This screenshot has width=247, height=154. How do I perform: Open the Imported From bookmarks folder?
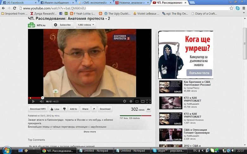click(15, 14)
